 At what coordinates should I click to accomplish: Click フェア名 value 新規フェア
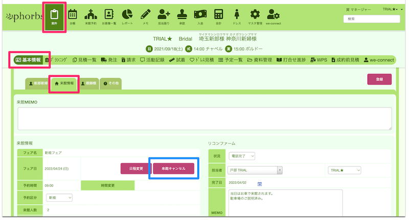click(x=53, y=153)
